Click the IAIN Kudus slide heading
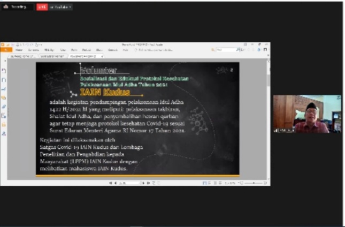345x227 pixels. [105, 92]
